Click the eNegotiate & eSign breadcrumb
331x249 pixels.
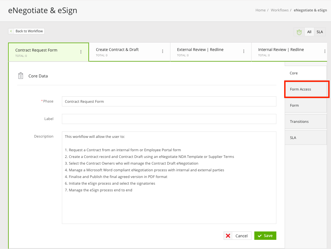pyautogui.click(x=310, y=10)
